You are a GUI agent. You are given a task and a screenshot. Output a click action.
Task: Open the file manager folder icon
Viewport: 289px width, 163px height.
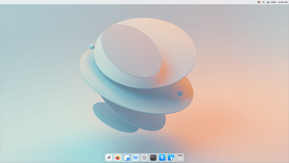pos(136,158)
